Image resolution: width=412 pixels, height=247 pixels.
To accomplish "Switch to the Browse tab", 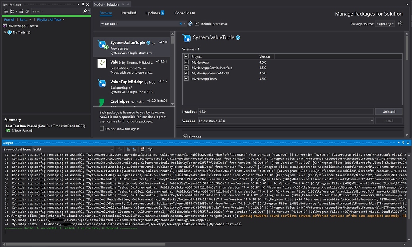I will [x=105, y=13].
